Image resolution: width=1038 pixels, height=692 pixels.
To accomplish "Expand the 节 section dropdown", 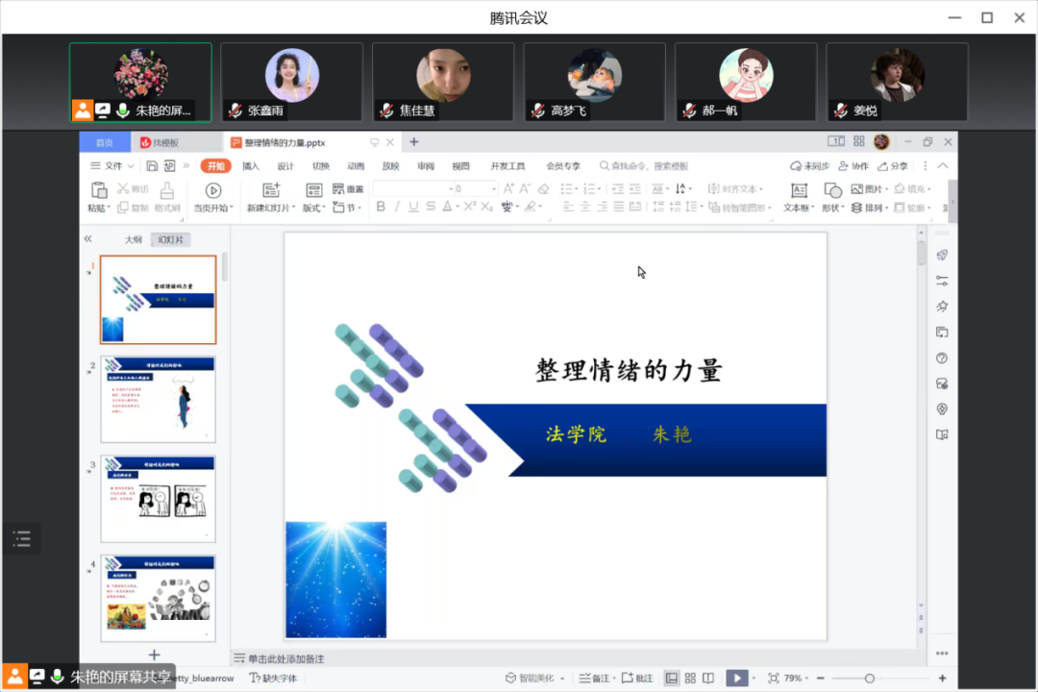I will pos(359,208).
